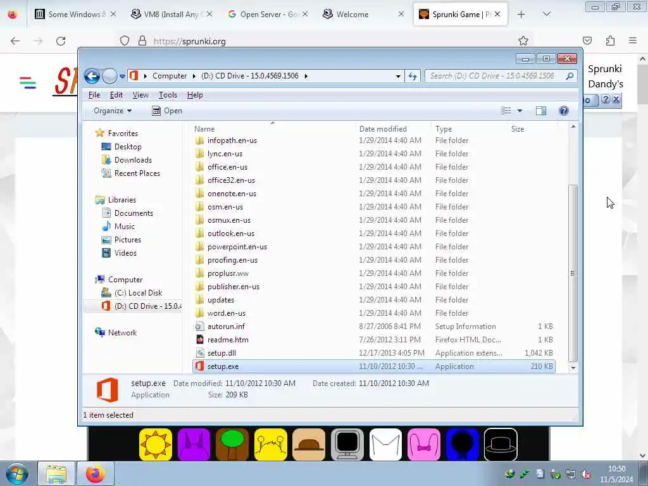The width and height of the screenshot is (648, 486).
Task: Bookmark the page with the star icon
Action: (x=523, y=41)
